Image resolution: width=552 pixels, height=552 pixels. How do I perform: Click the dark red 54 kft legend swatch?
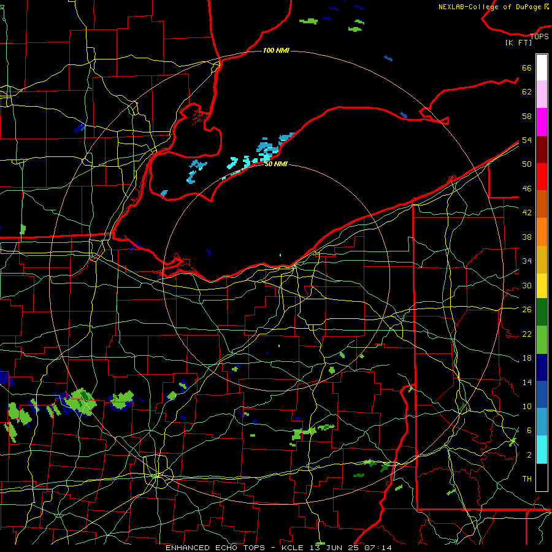tap(542, 149)
